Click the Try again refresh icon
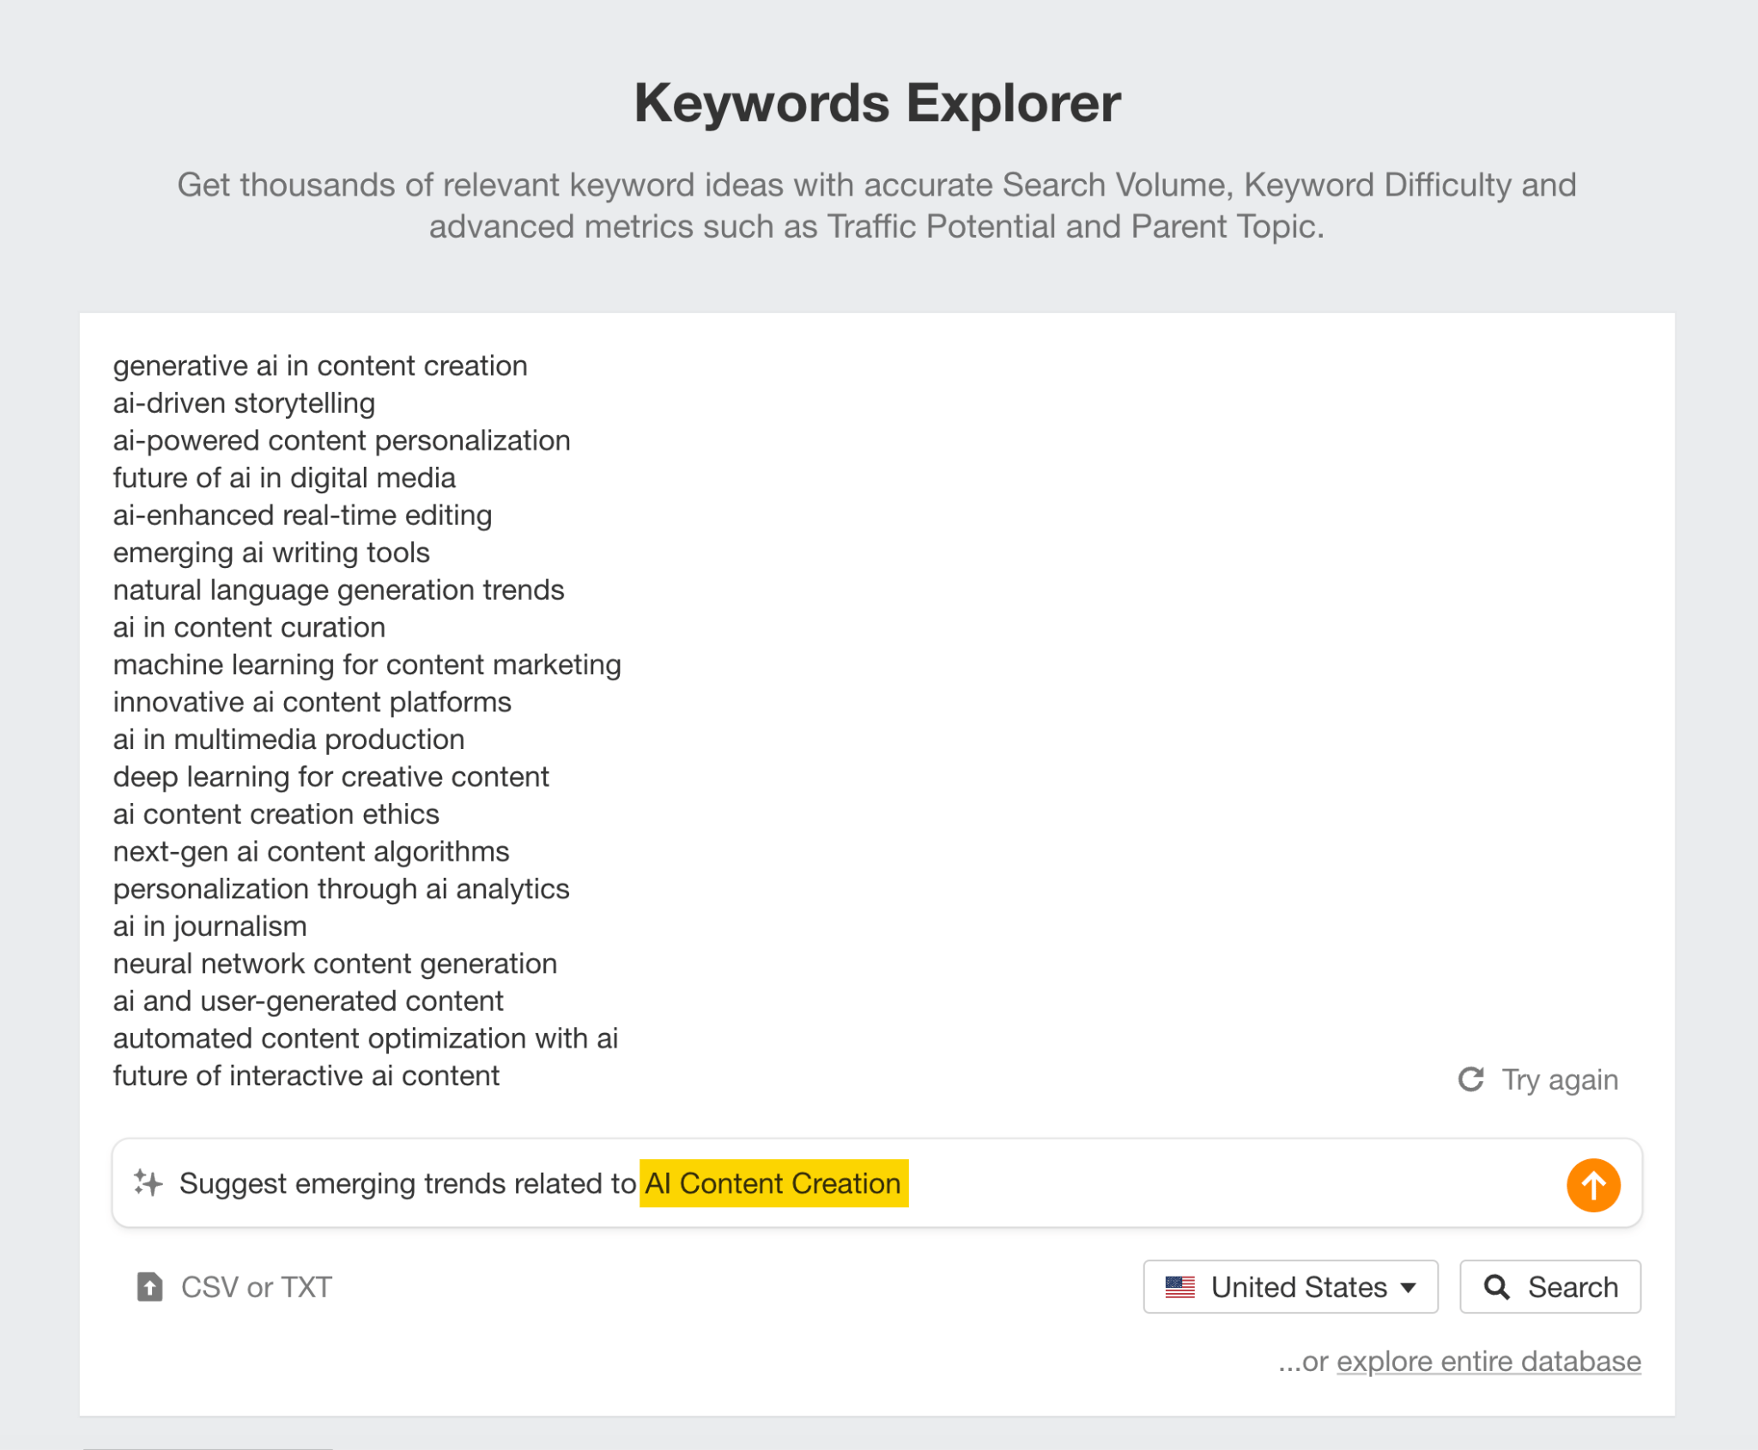The image size is (1758, 1450). pos(1470,1079)
